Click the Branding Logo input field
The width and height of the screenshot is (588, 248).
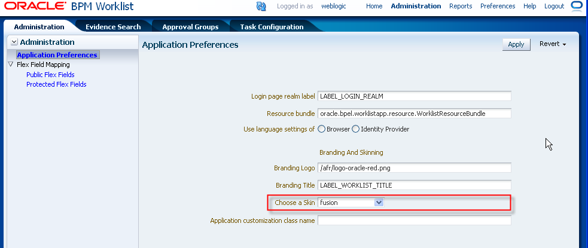[x=415, y=168]
